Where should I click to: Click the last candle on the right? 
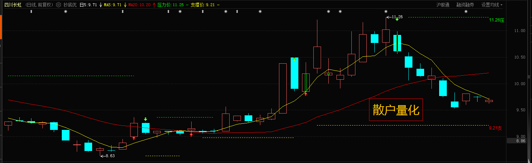(x=489, y=101)
